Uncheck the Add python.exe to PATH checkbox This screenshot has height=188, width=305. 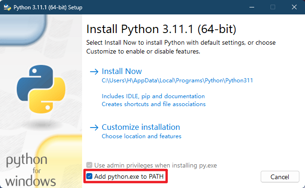[x=89, y=177]
